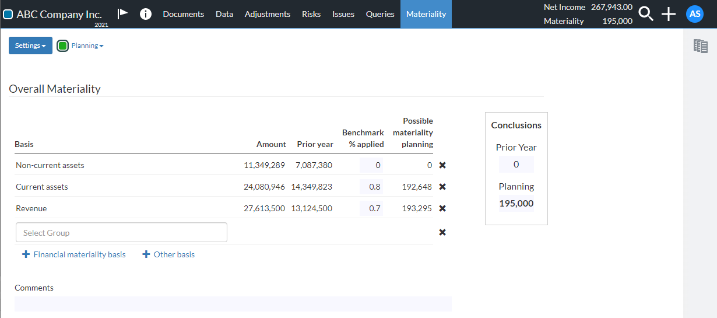
Task: Remove the Non-current assets basis row
Action: pyautogui.click(x=442, y=165)
